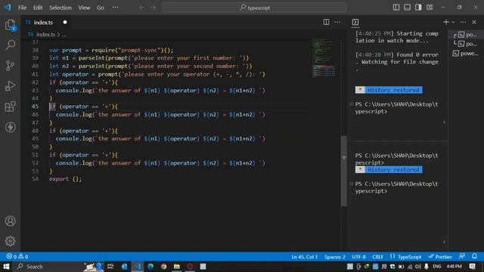Viewport: 484px width, 272px height.
Task: Click the code minimap preview
Action: coord(324,57)
